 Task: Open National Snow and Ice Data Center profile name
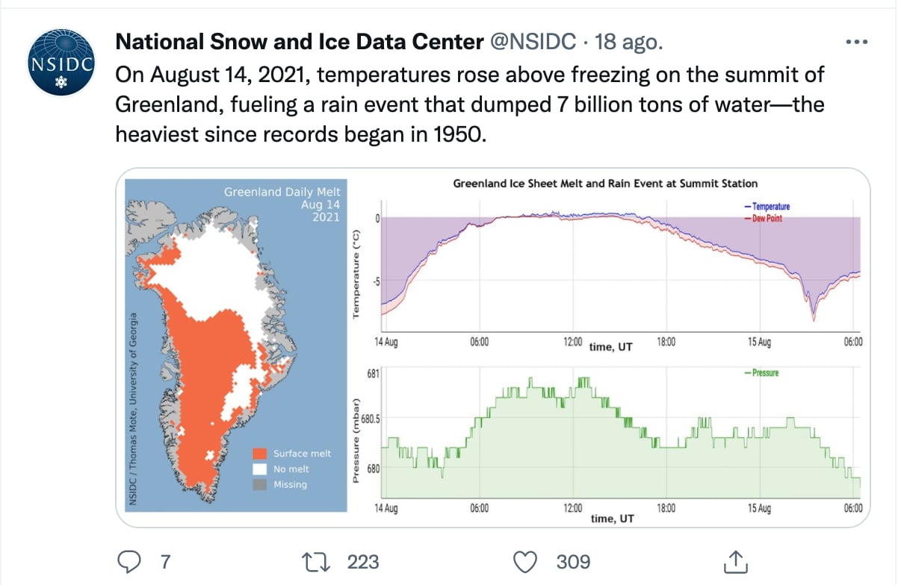(x=299, y=43)
